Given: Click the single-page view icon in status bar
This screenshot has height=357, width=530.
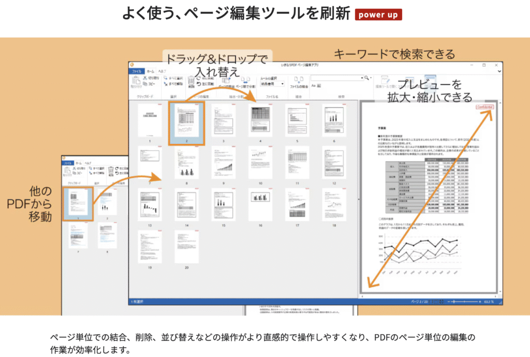Looking at the screenshot, I should 432,302.
